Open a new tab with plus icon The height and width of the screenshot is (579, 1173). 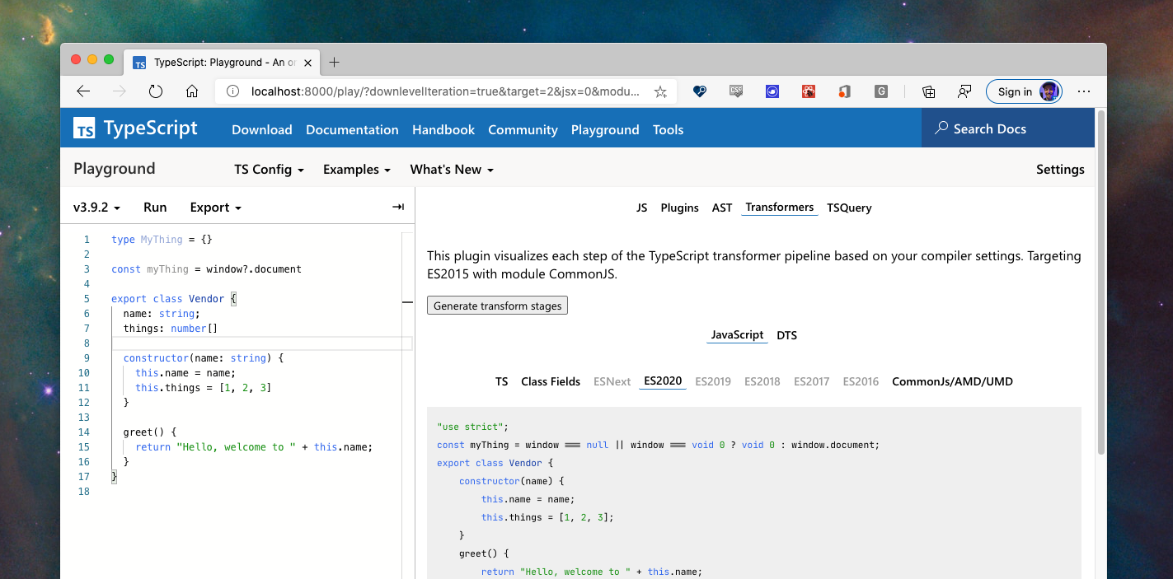click(334, 63)
